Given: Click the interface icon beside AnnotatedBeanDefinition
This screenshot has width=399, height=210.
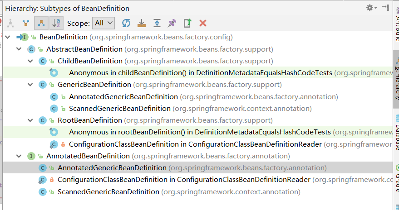Looking at the screenshot, I should pos(31,156).
